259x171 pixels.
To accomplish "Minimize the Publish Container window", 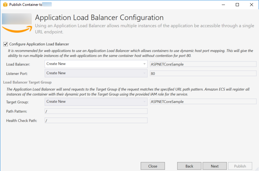I will click(223, 5).
